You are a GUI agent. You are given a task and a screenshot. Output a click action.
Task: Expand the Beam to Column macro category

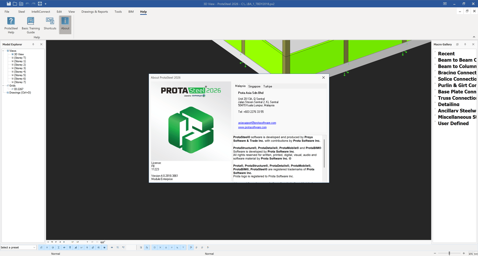coord(435,65)
